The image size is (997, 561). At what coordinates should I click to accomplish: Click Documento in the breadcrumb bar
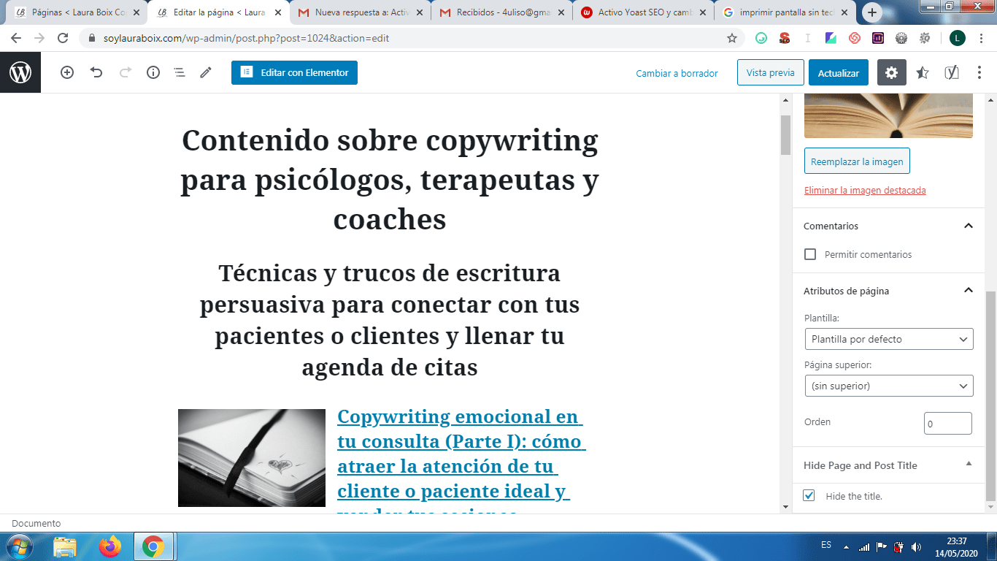pos(36,523)
